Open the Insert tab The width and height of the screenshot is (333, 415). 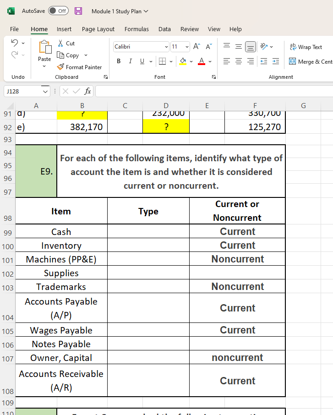[x=64, y=29]
